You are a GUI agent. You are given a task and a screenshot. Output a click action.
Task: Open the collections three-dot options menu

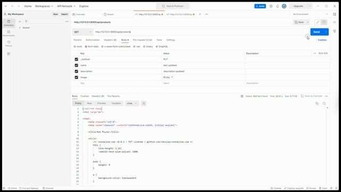click(67, 21)
